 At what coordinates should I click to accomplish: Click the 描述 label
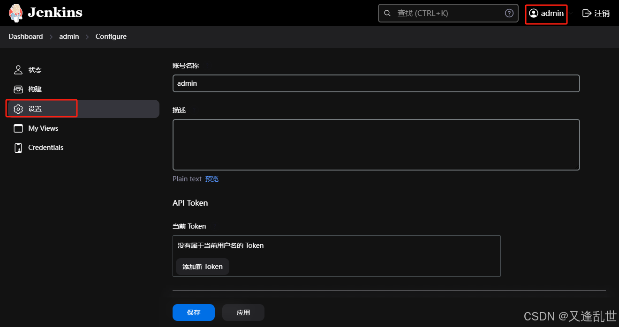tap(179, 110)
